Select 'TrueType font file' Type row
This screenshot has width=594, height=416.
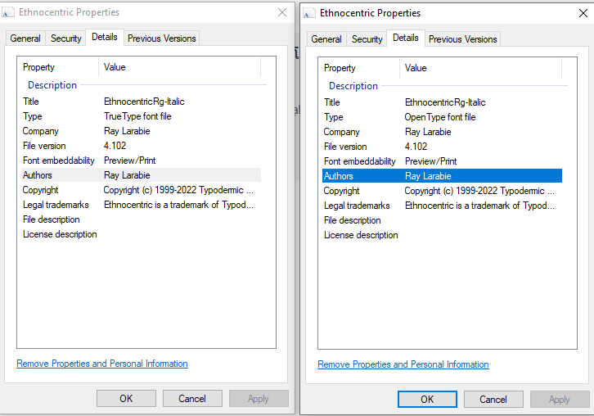[x=141, y=116]
